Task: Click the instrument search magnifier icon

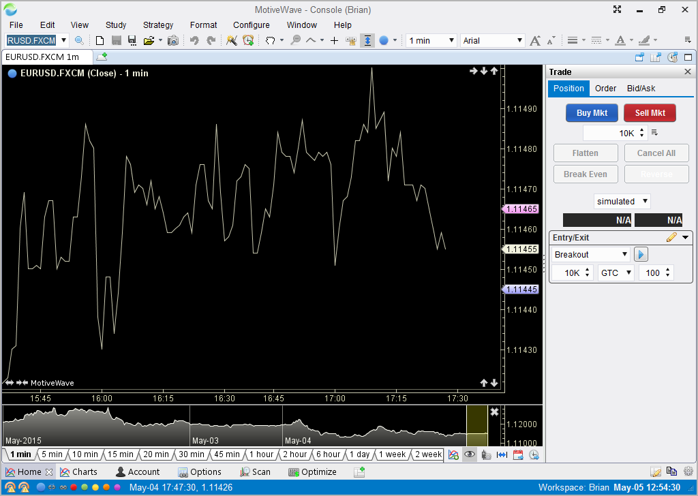Action: coord(79,40)
